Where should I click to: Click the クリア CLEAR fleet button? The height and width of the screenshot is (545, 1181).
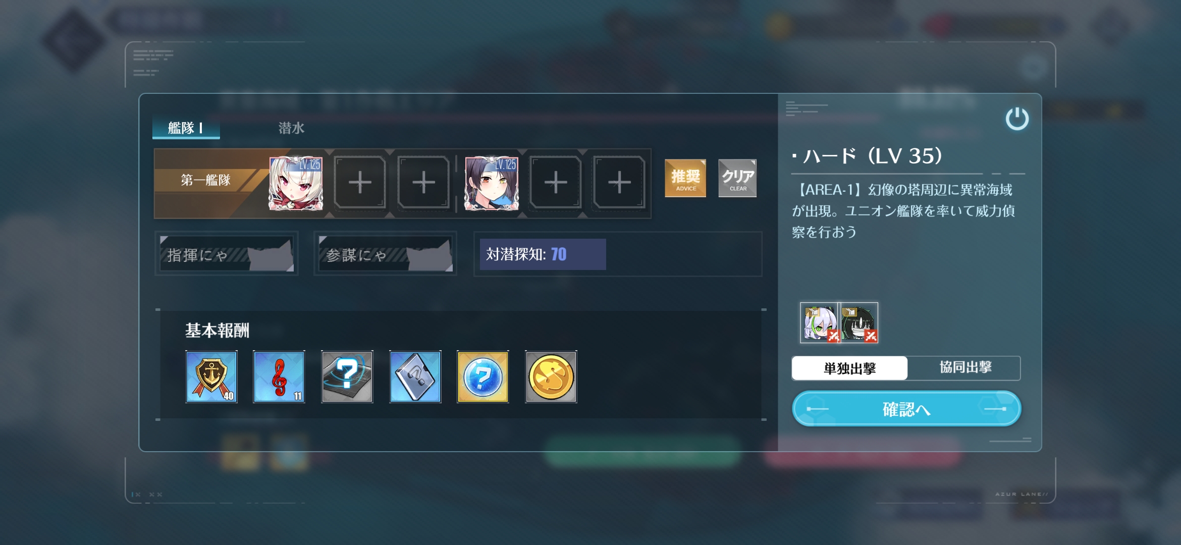point(737,178)
